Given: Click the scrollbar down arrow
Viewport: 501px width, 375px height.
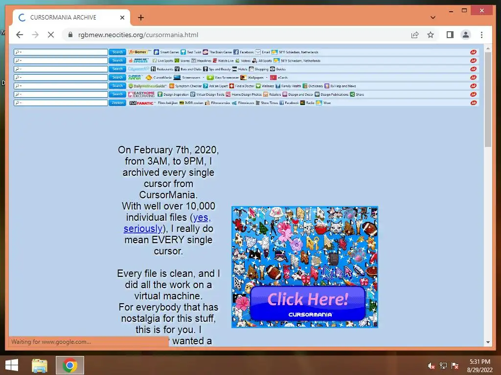Looking at the screenshot, I should tap(488, 342).
